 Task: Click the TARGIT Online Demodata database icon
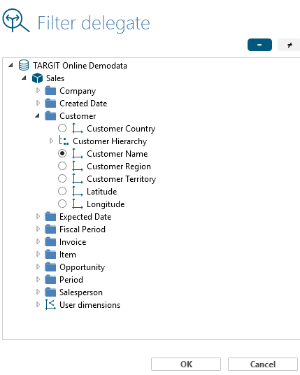pos(24,65)
